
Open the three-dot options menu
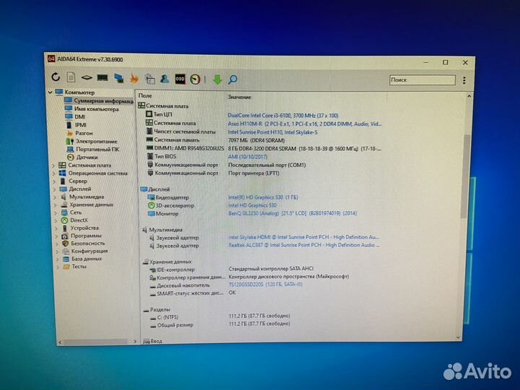pos(464,80)
